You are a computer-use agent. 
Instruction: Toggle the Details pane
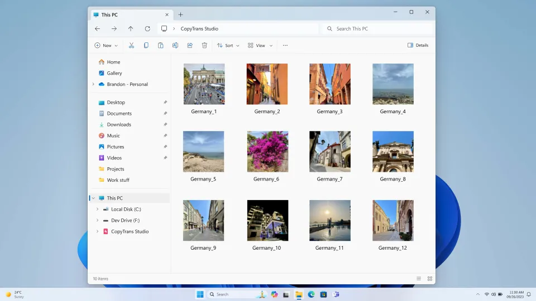418,45
